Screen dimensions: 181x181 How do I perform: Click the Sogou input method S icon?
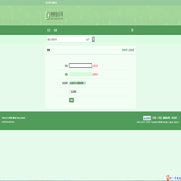[168, 177]
